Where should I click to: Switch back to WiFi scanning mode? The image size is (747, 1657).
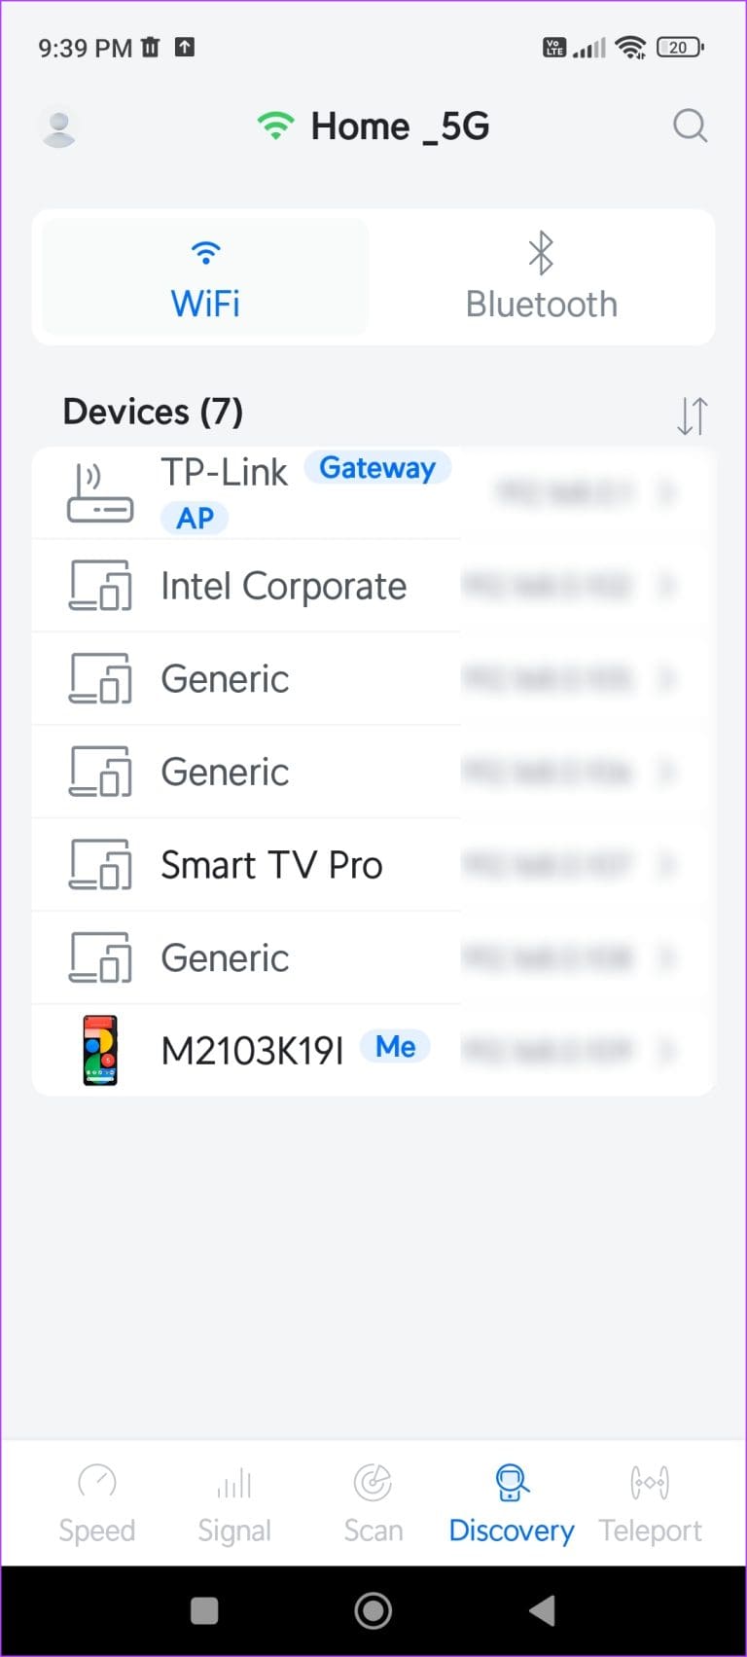click(x=204, y=276)
